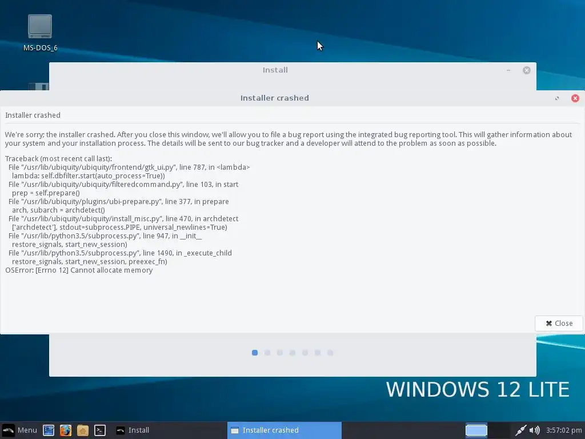Open the home folder file manager icon
The image size is (585, 439).
coord(83,430)
